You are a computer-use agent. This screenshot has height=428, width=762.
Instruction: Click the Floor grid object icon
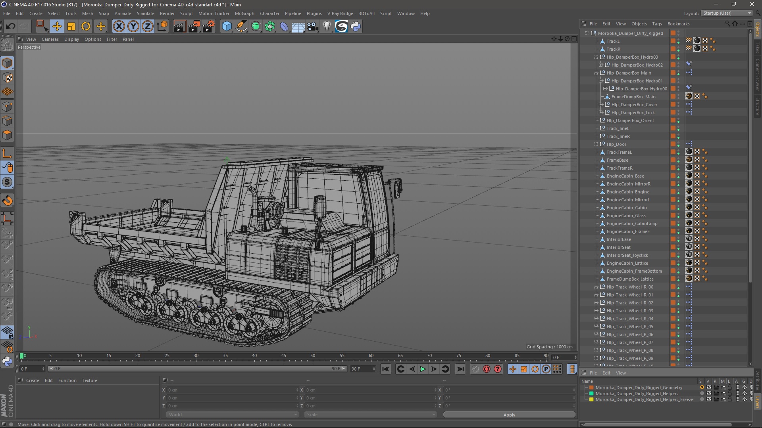pyautogui.click(x=298, y=27)
